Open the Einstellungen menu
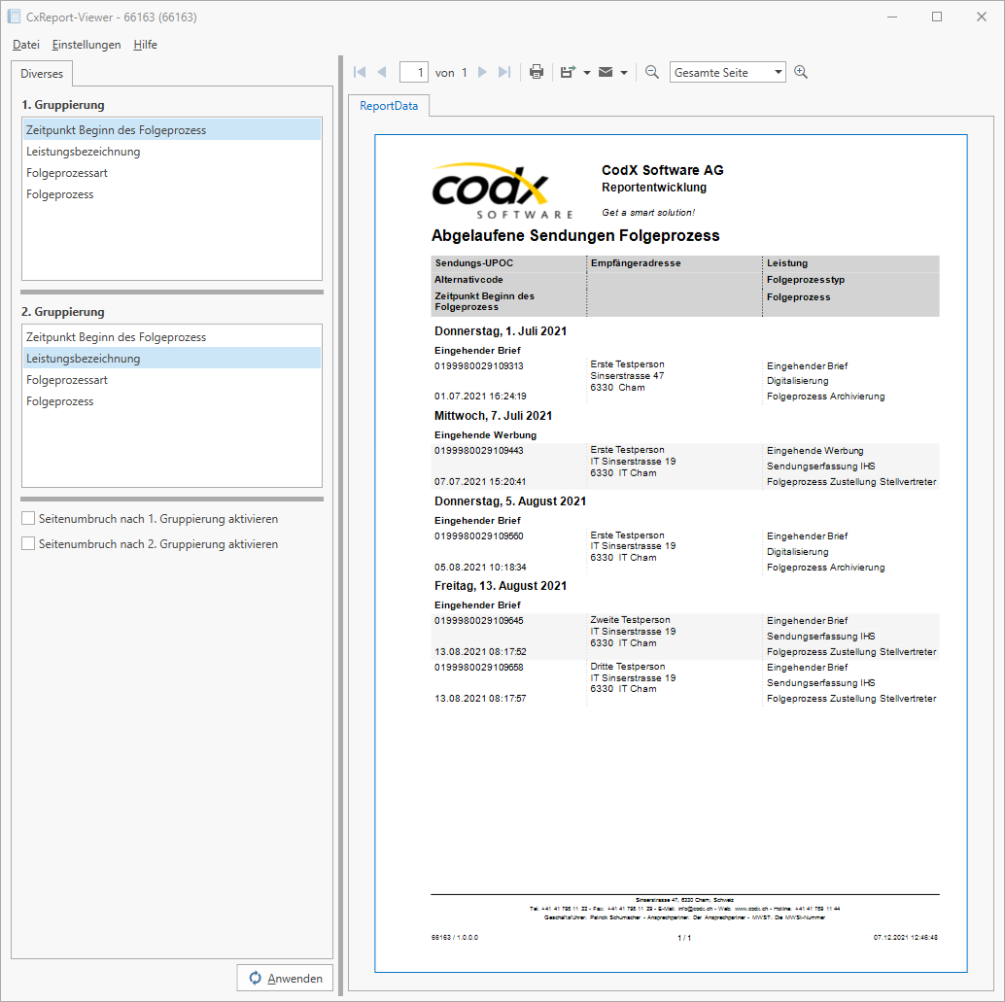The width and height of the screenshot is (1005, 1002). (x=87, y=45)
